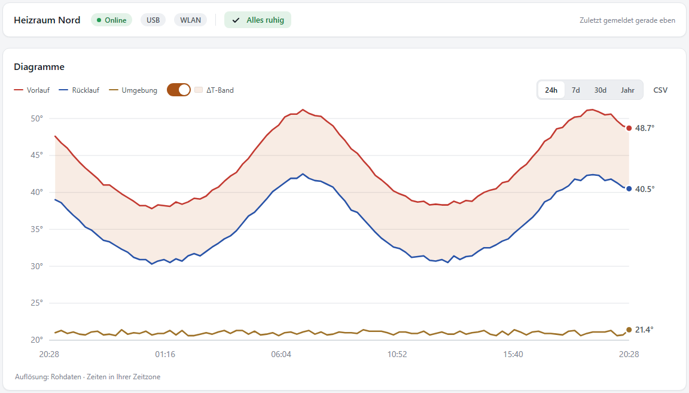Click the 48.7° Vorlauf value label

pos(645,129)
